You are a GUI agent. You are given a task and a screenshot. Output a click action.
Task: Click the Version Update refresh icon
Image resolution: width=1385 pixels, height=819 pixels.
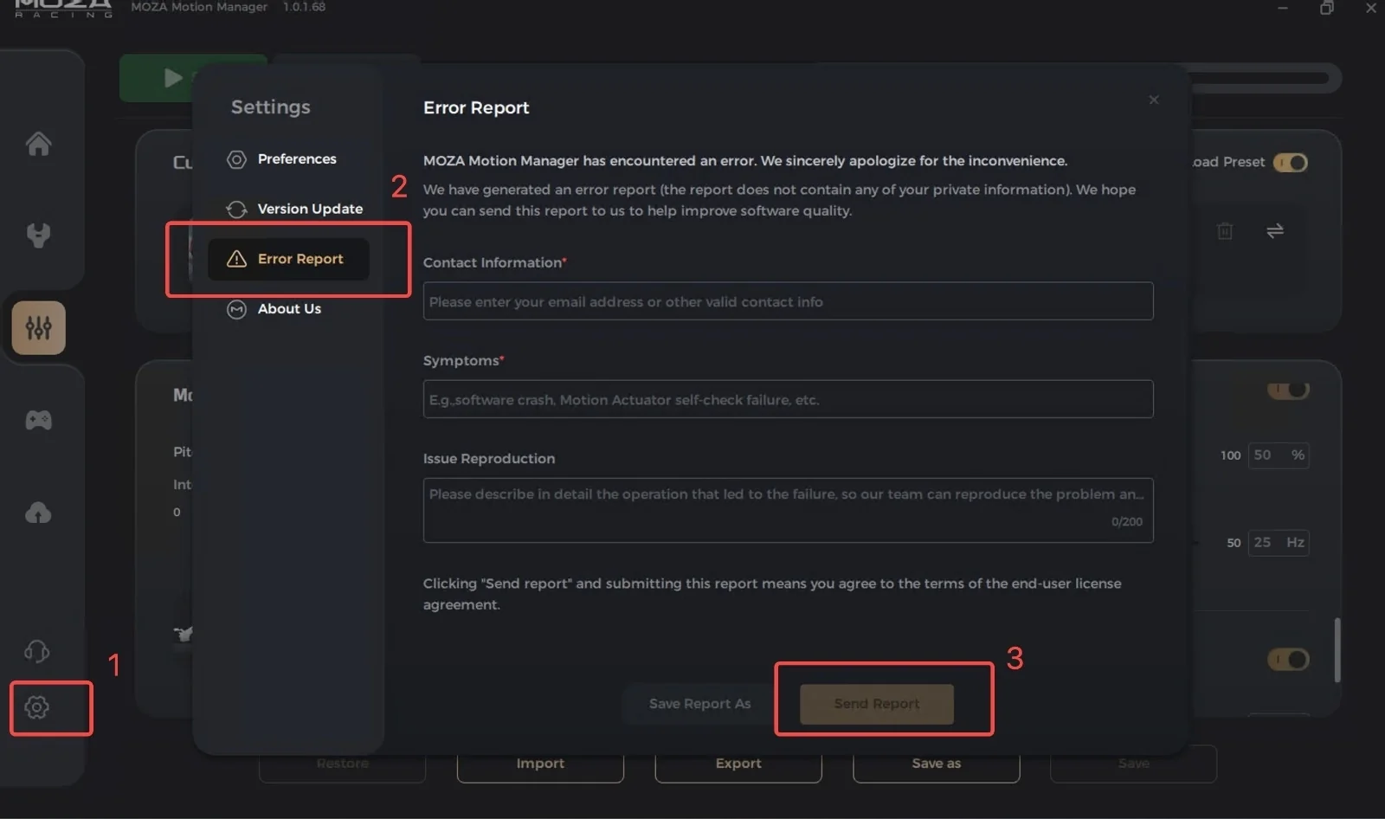click(236, 210)
